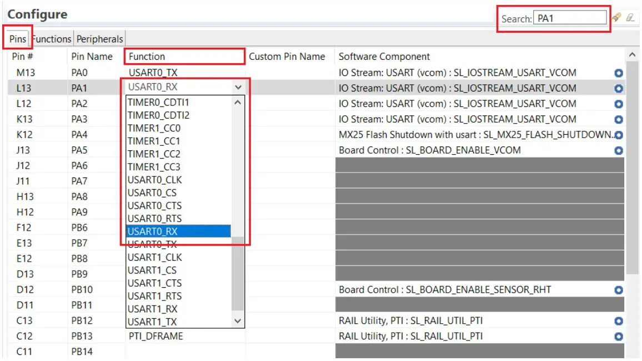Select pin name PA2

[79, 104]
